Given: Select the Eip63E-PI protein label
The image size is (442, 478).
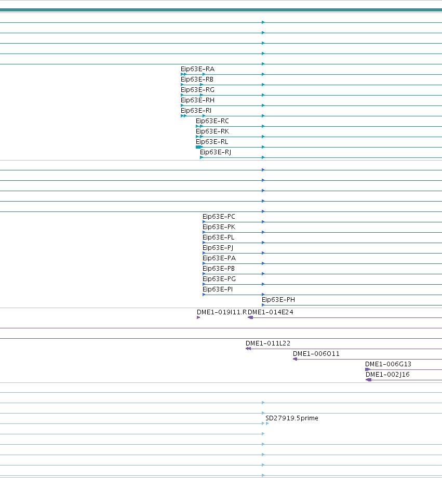Looking at the screenshot, I should click(x=218, y=289).
